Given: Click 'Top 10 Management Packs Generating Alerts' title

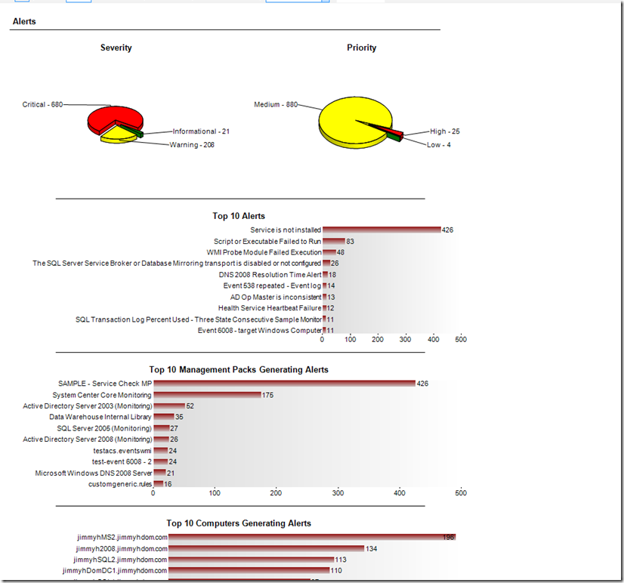Looking at the screenshot, I should (239, 370).
